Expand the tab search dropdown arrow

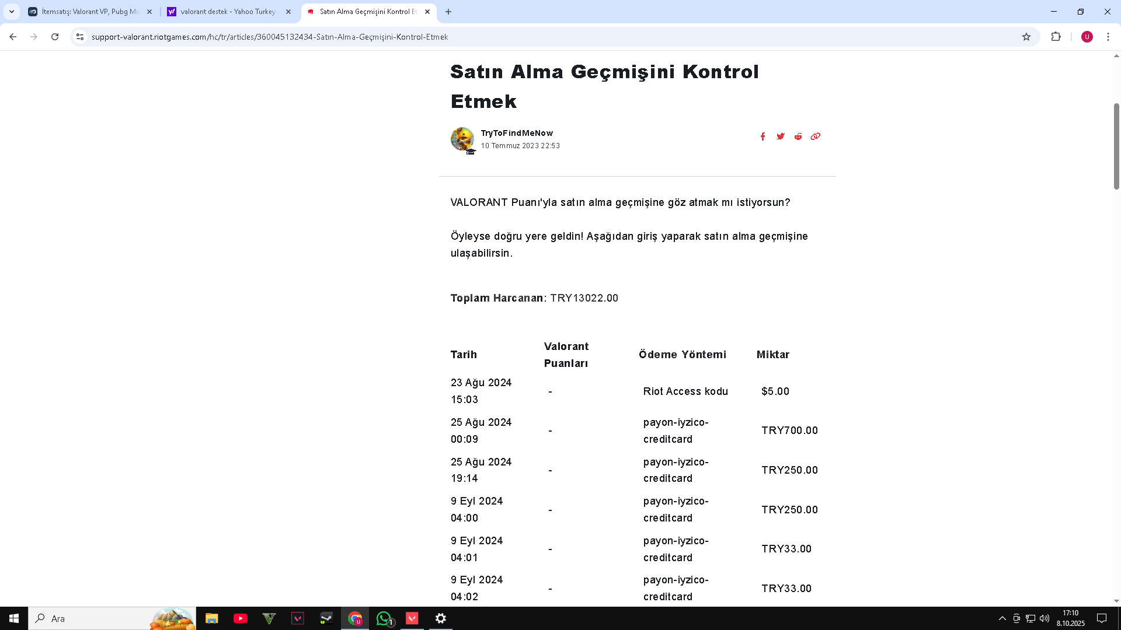(x=12, y=12)
